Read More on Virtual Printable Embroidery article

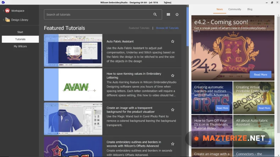click(x=264, y=108)
